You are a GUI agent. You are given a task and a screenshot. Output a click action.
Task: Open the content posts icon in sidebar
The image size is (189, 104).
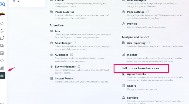(2, 46)
